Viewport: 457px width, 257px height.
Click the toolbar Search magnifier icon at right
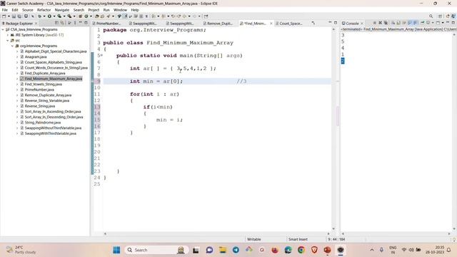coord(431,16)
